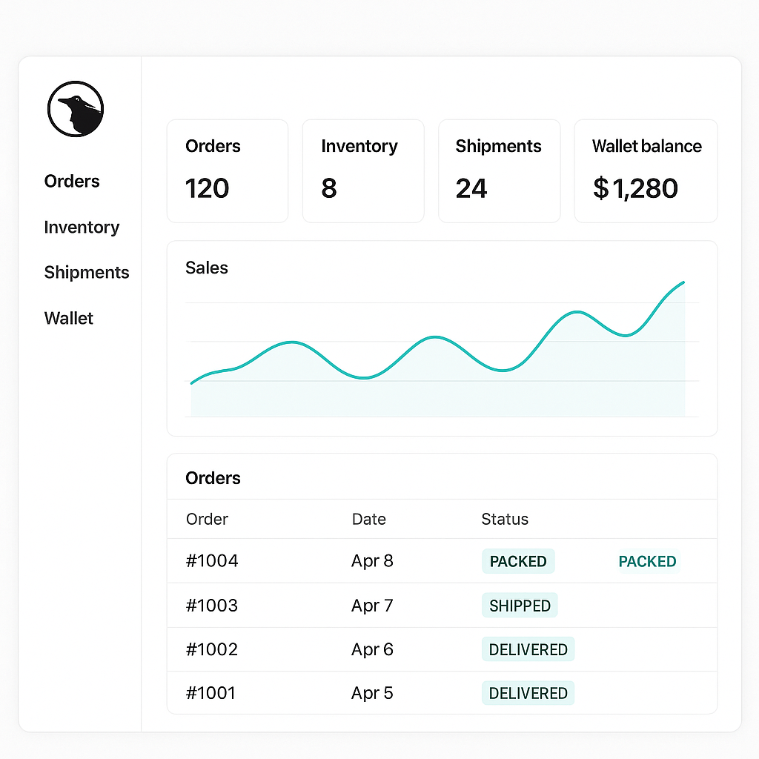
Task: Select order #1003 in the orders table
Action: 212,606
